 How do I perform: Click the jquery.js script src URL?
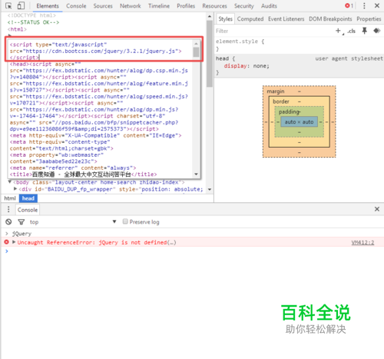point(101,51)
